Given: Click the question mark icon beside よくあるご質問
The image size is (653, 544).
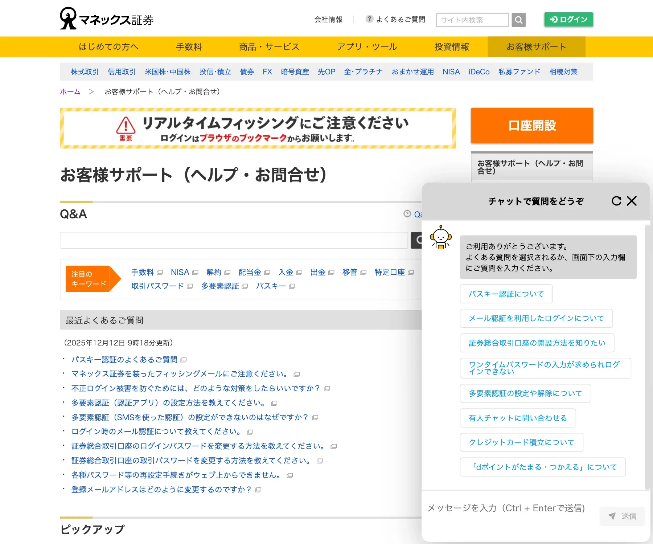Looking at the screenshot, I should [x=369, y=19].
